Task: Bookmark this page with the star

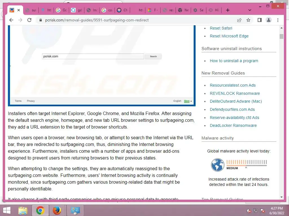Action: pos(248,20)
